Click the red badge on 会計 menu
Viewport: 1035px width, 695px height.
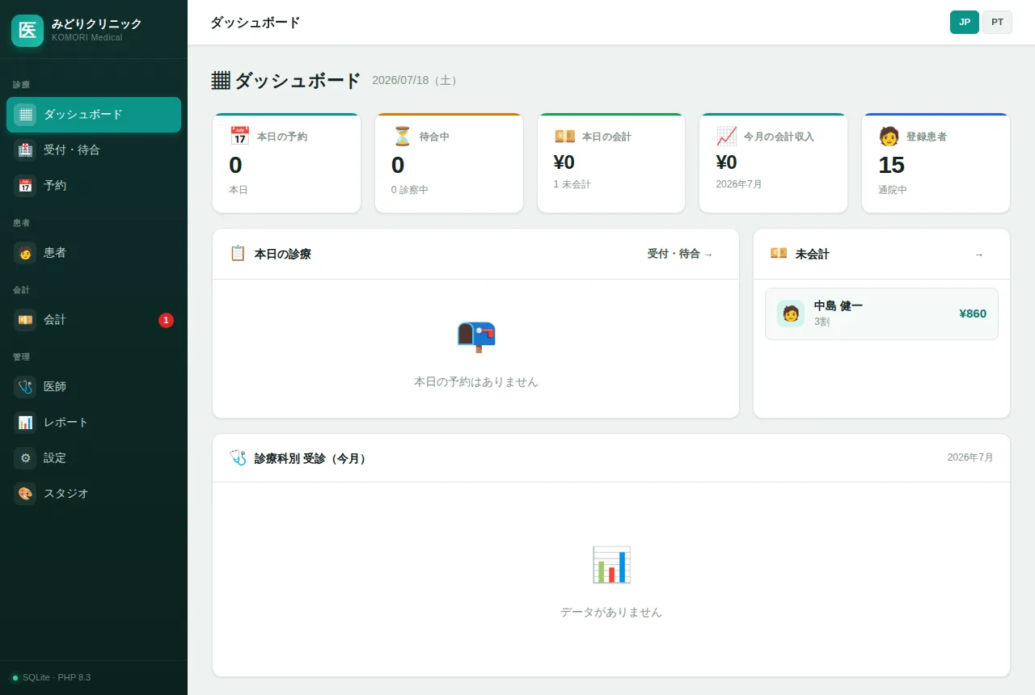pyautogui.click(x=166, y=320)
